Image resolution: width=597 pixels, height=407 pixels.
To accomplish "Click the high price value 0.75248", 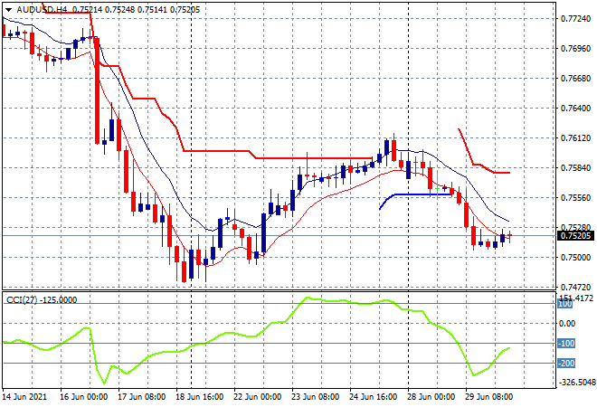I will [x=119, y=10].
